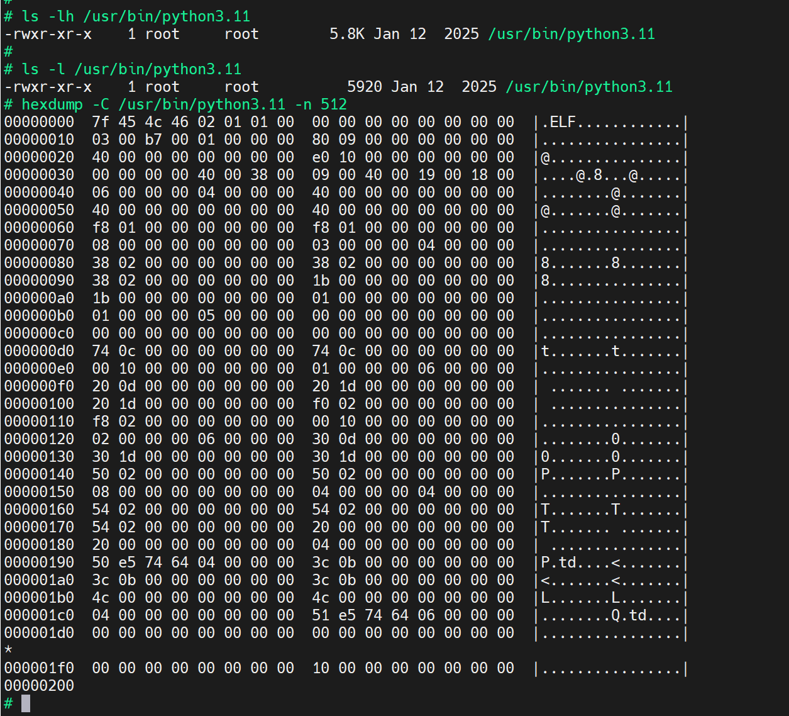The width and height of the screenshot is (789, 716).
Task: Click the hexdump offset '000000f0'
Action: click(x=39, y=386)
